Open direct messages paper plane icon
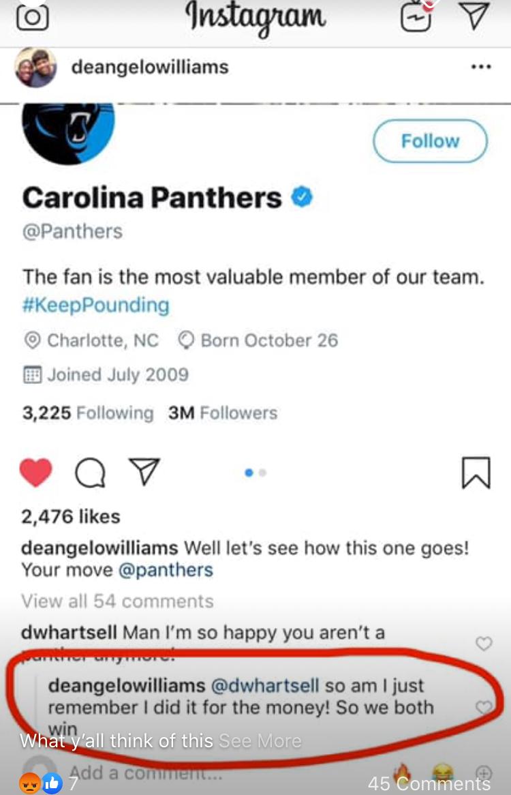Viewport: 511px width, 795px height. click(x=475, y=16)
